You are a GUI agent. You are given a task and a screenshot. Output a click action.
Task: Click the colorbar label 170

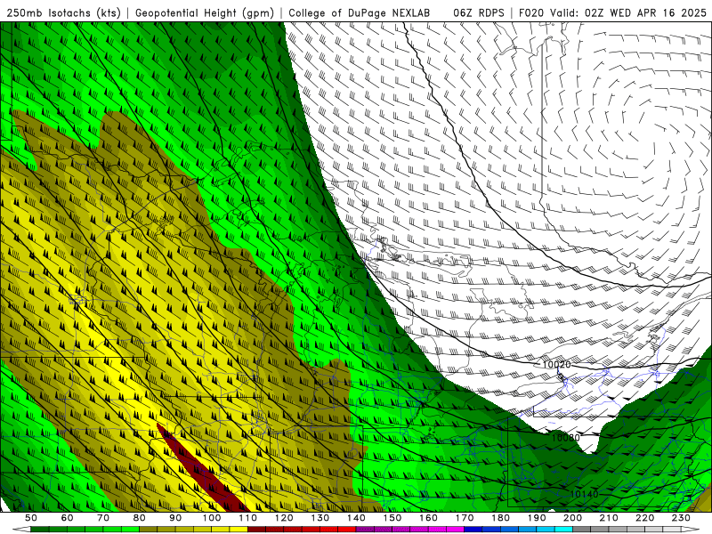pos(465,518)
